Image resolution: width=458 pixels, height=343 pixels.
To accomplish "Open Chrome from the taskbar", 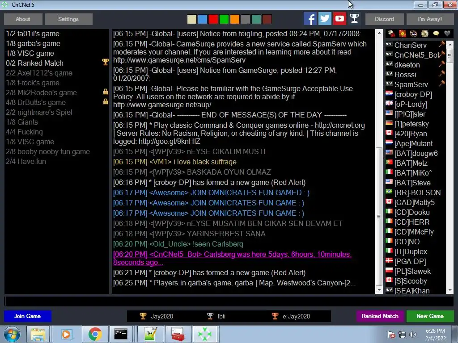I will [x=95, y=334].
